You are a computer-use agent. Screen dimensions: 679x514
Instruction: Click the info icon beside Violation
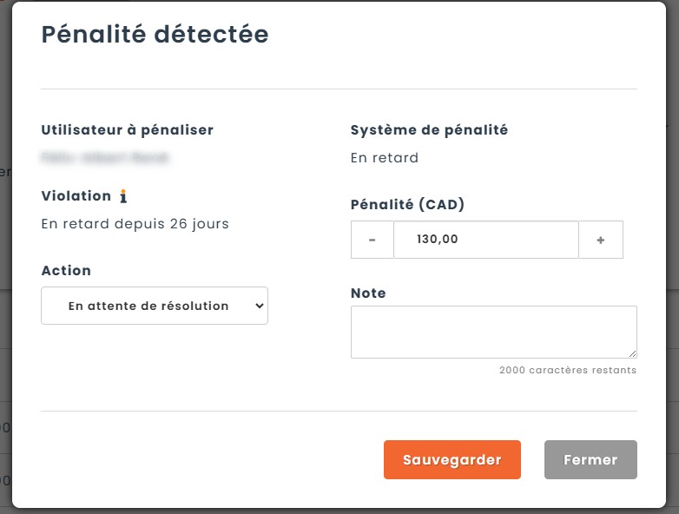pyautogui.click(x=123, y=196)
